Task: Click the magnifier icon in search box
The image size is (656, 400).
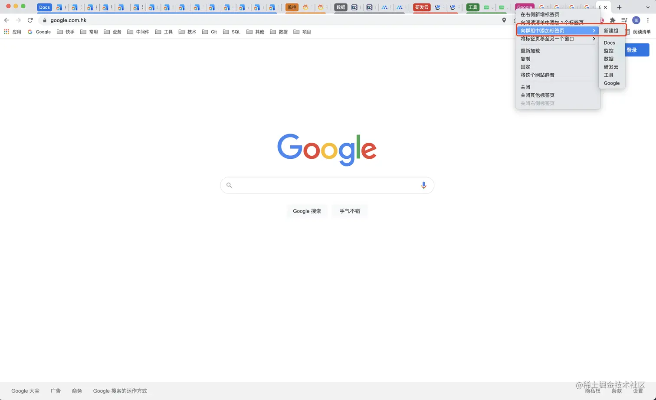Action: pyautogui.click(x=229, y=185)
